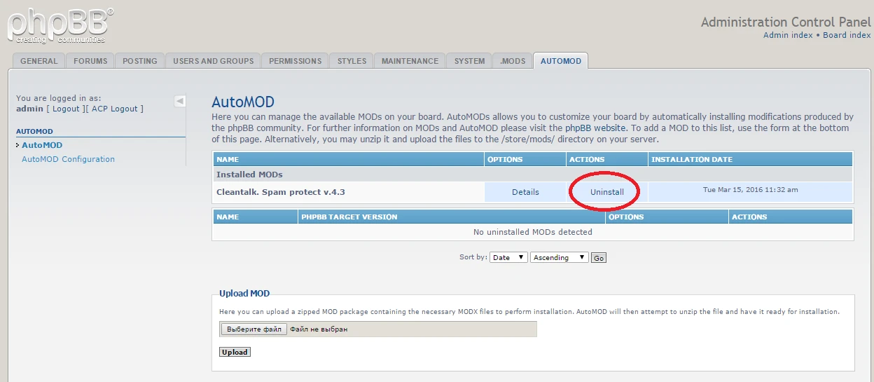
Task: Go to the PERMISSIONS tab
Action: pos(296,61)
